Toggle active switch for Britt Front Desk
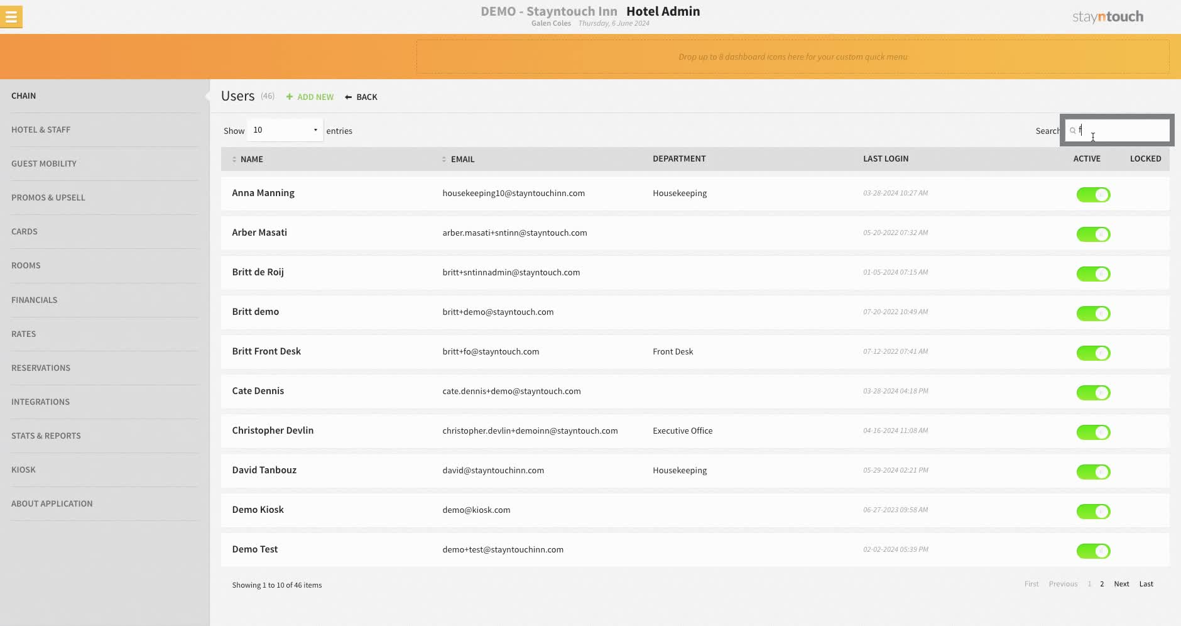This screenshot has width=1181, height=626. click(1093, 353)
